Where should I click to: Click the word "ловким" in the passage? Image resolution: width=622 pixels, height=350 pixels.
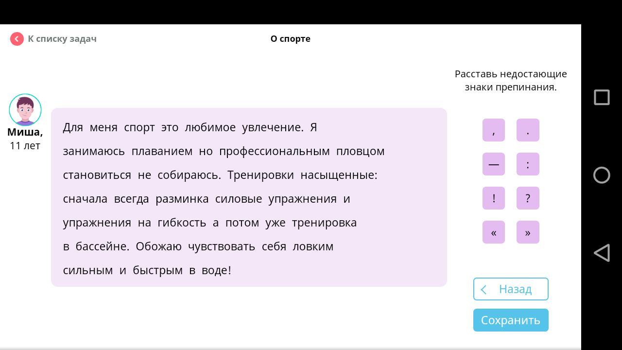coord(313,246)
